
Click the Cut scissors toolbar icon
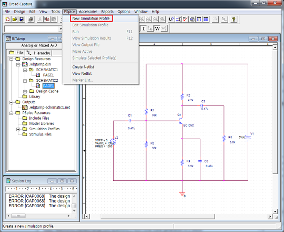(39, 19)
